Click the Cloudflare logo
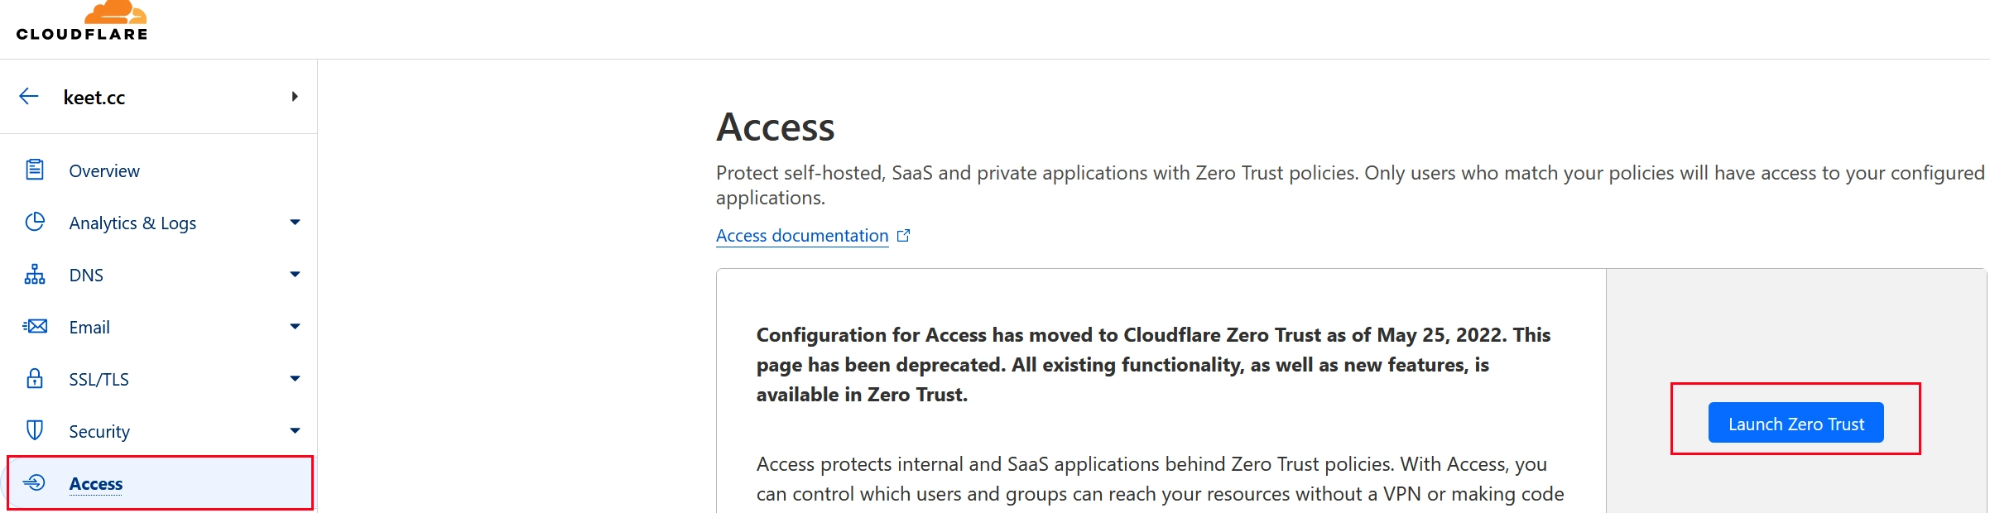 coord(82,21)
